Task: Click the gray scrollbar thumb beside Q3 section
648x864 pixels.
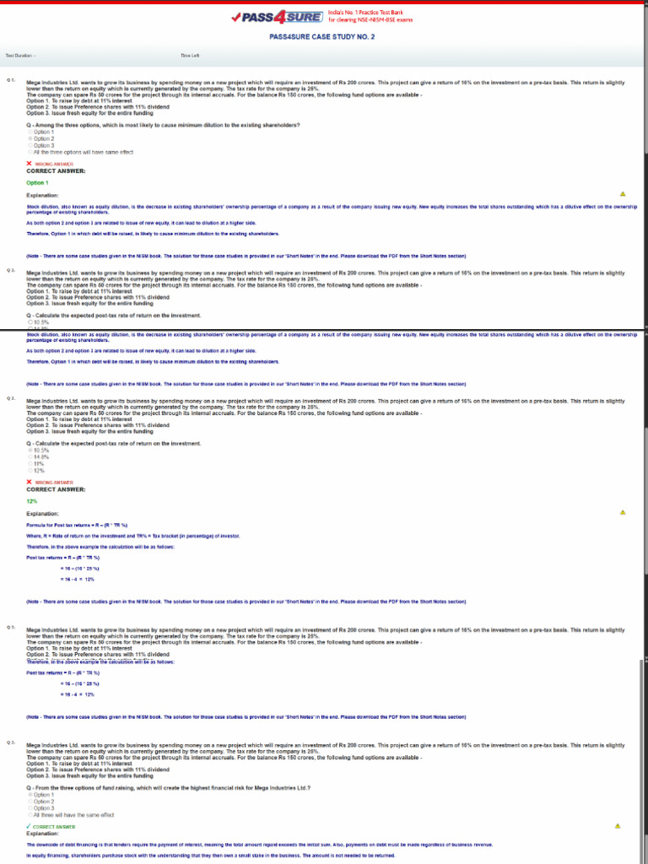Action: coord(640,760)
